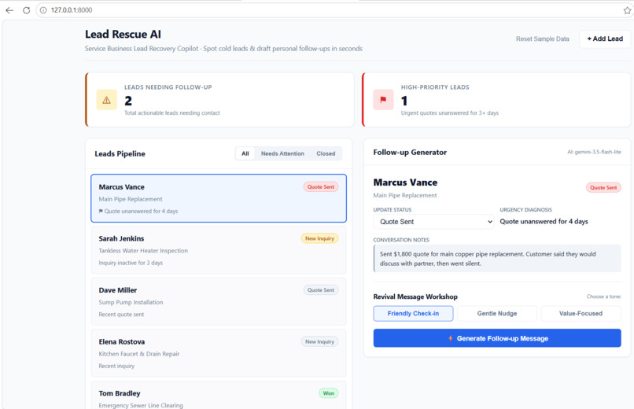Click the Leads Needing Follow-up card
The width and height of the screenshot is (634, 409).
219,100
